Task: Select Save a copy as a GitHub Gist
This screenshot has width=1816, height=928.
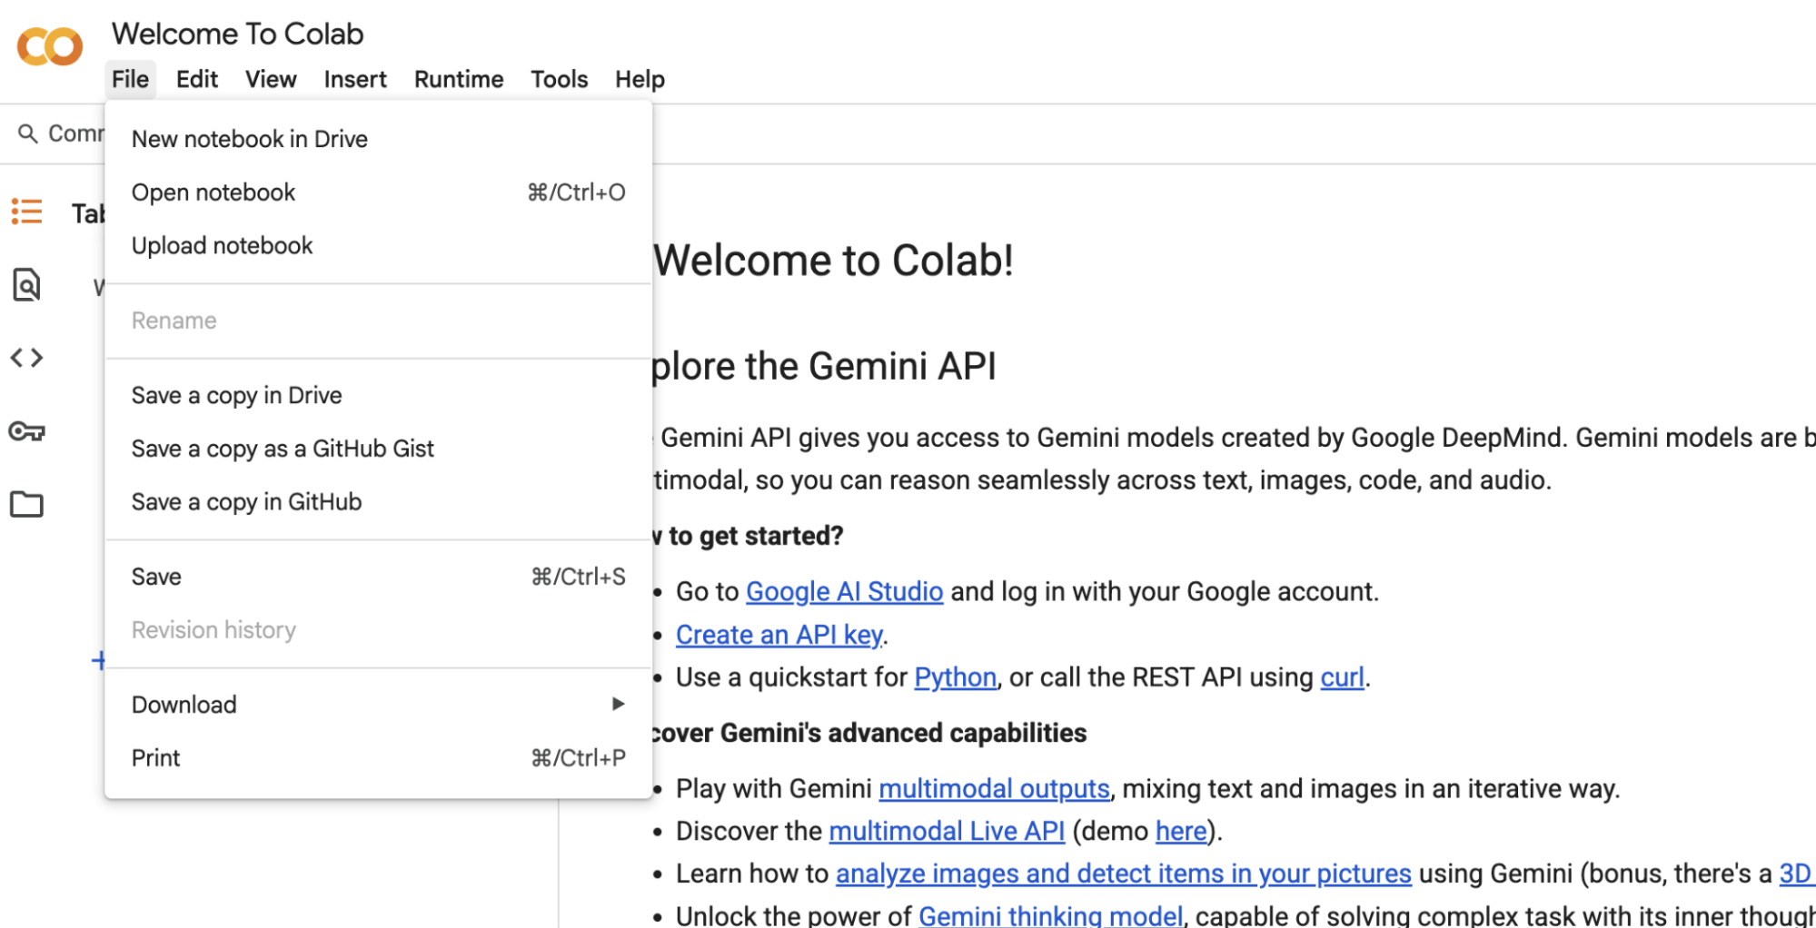Action: click(x=283, y=449)
